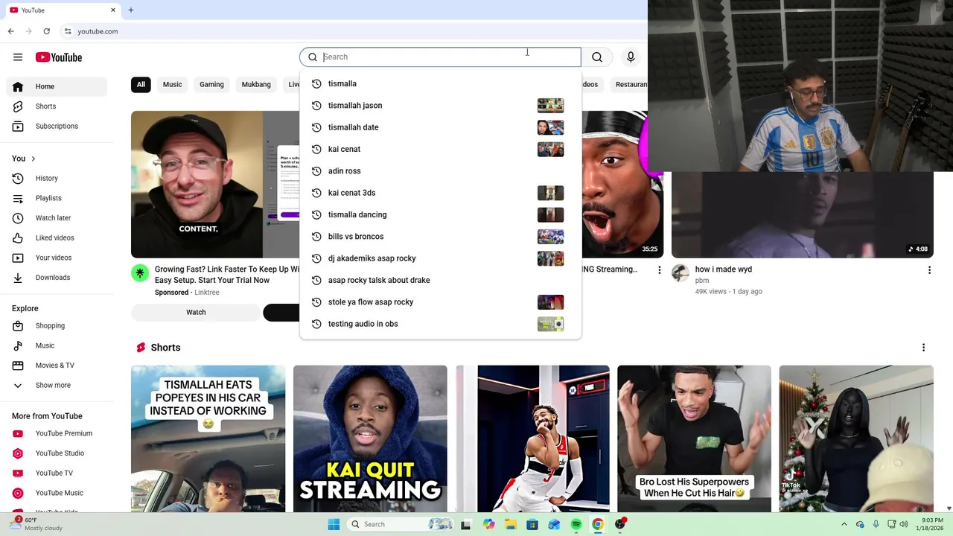Open Spotify from the Windows taskbar
This screenshot has width=953, height=536.
576,524
